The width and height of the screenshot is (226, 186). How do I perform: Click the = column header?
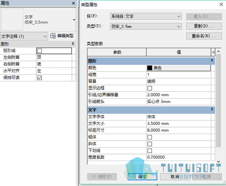(x=213, y=52)
